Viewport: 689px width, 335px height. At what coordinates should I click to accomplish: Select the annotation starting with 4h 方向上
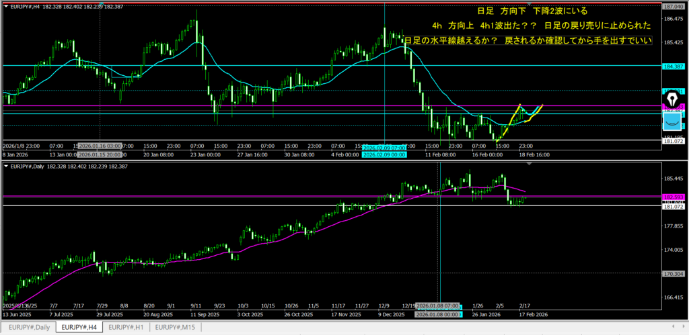(x=542, y=26)
